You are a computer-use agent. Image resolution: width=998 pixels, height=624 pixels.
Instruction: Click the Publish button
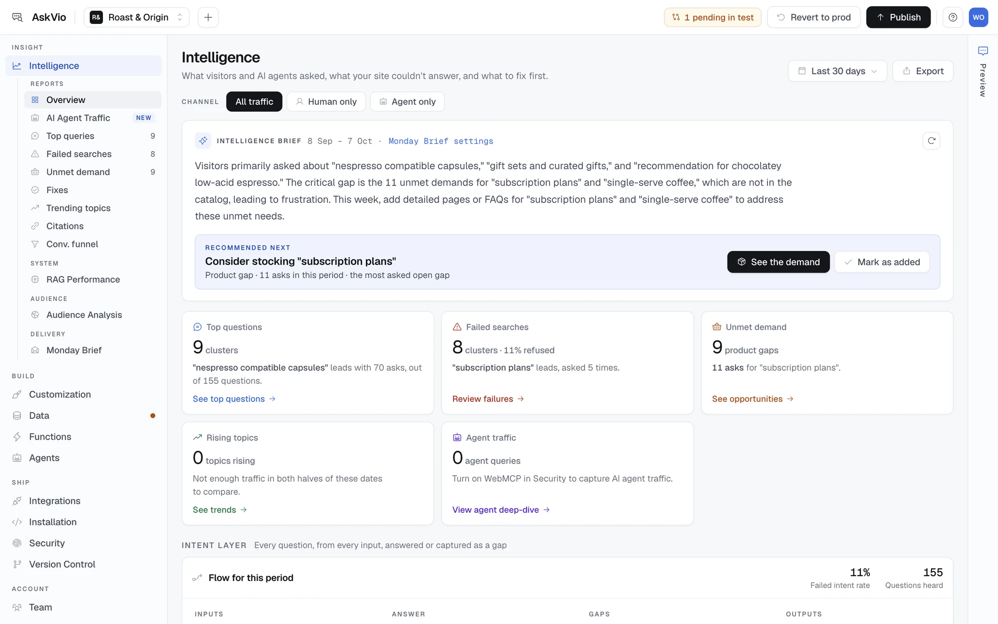(898, 17)
